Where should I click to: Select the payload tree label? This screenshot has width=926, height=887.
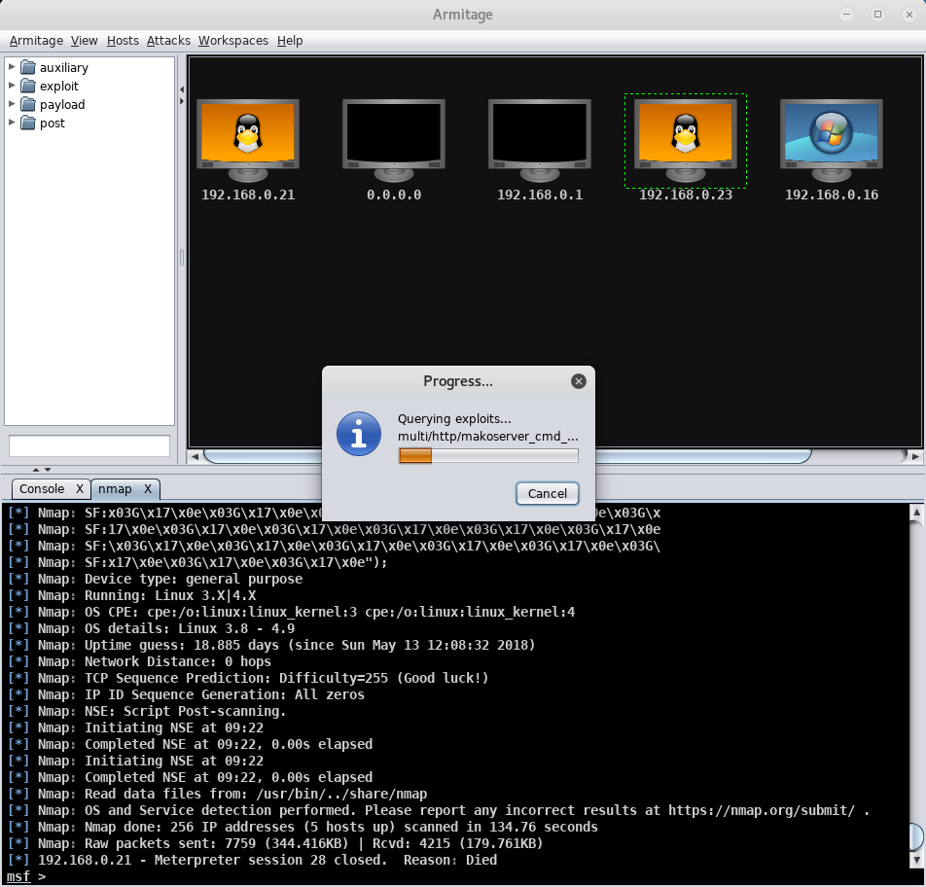(62, 104)
